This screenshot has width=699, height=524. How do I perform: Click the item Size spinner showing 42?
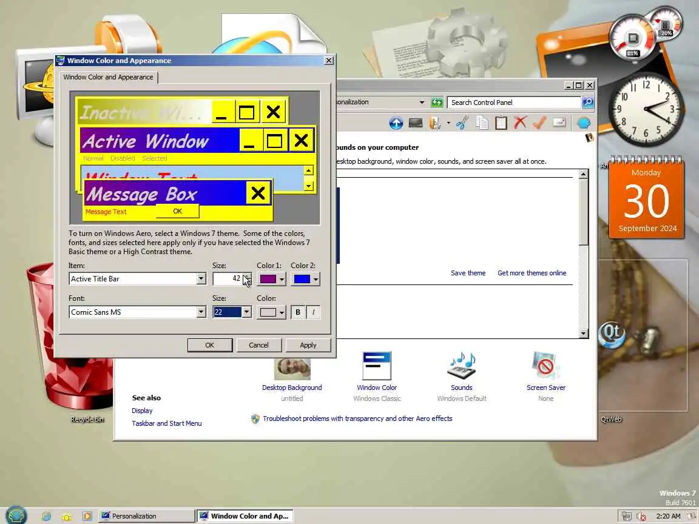(232, 278)
